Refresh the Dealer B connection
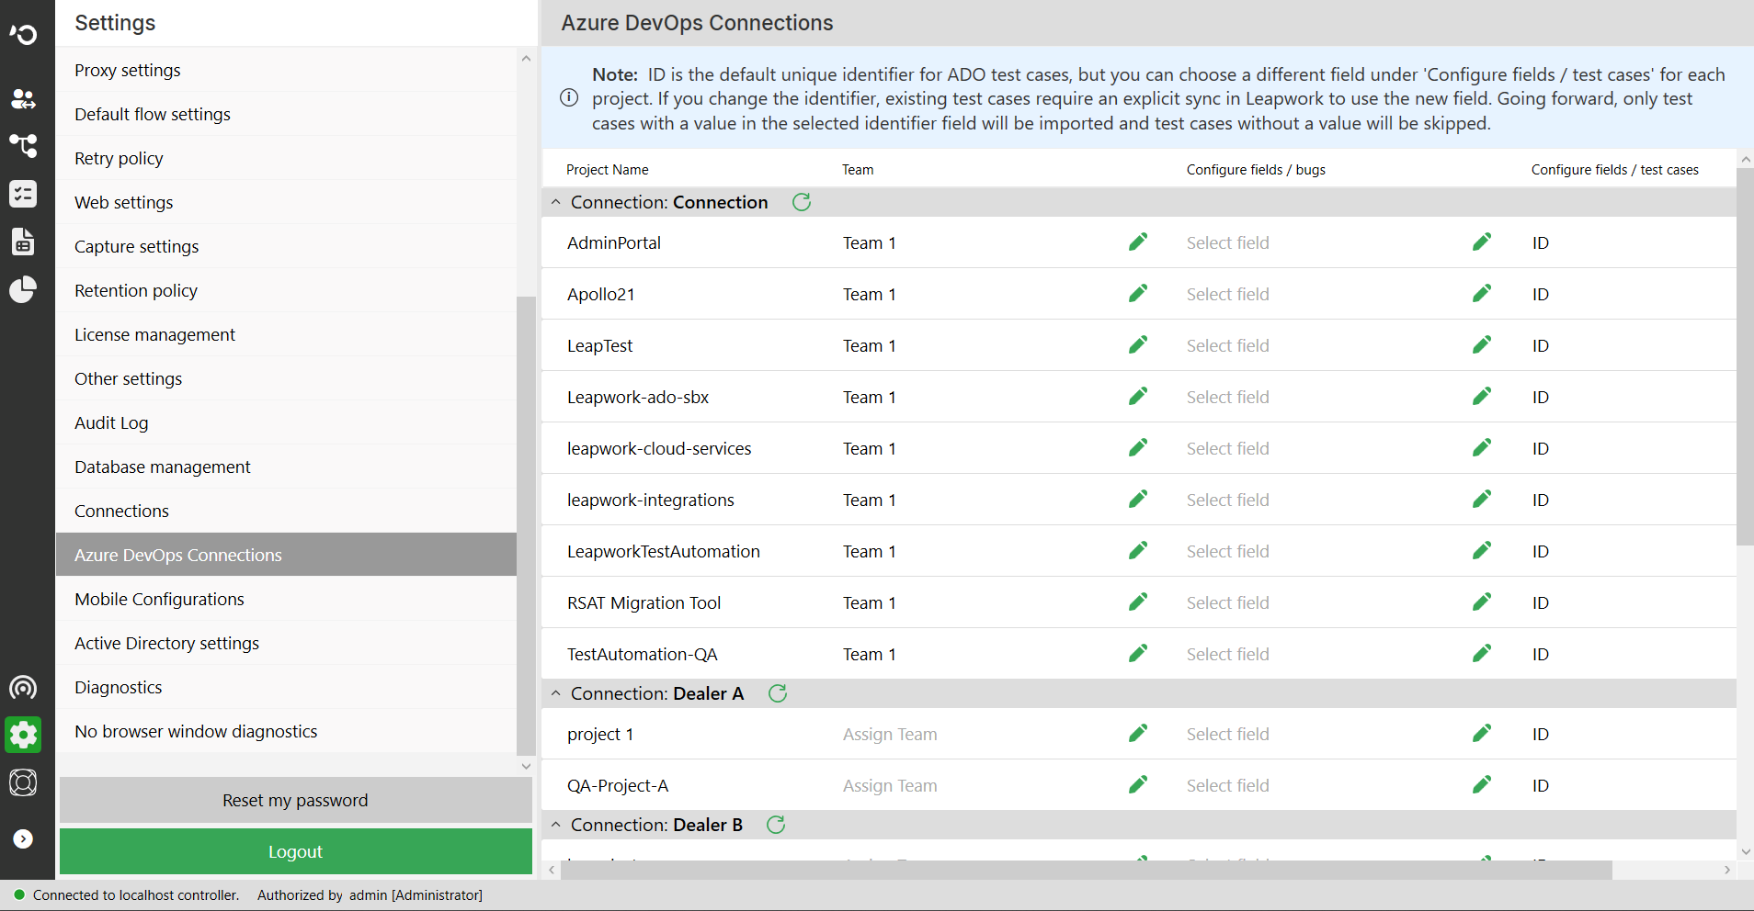The height and width of the screenshot is (911, 1754). (776, 825)
